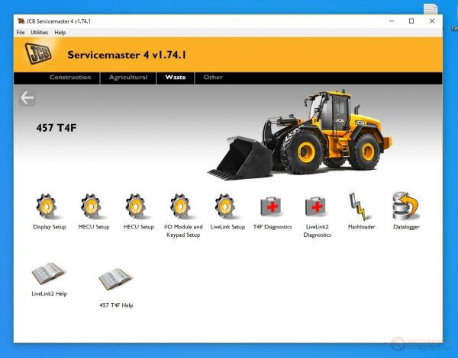
Task: Click the 457 T4F wheel loader image
Action: tap(300, 135)
